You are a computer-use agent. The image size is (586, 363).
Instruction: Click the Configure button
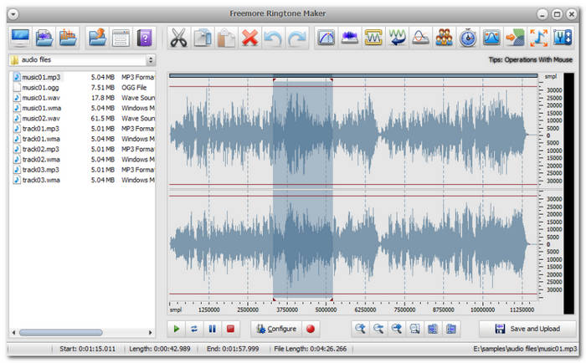[275, 329]
